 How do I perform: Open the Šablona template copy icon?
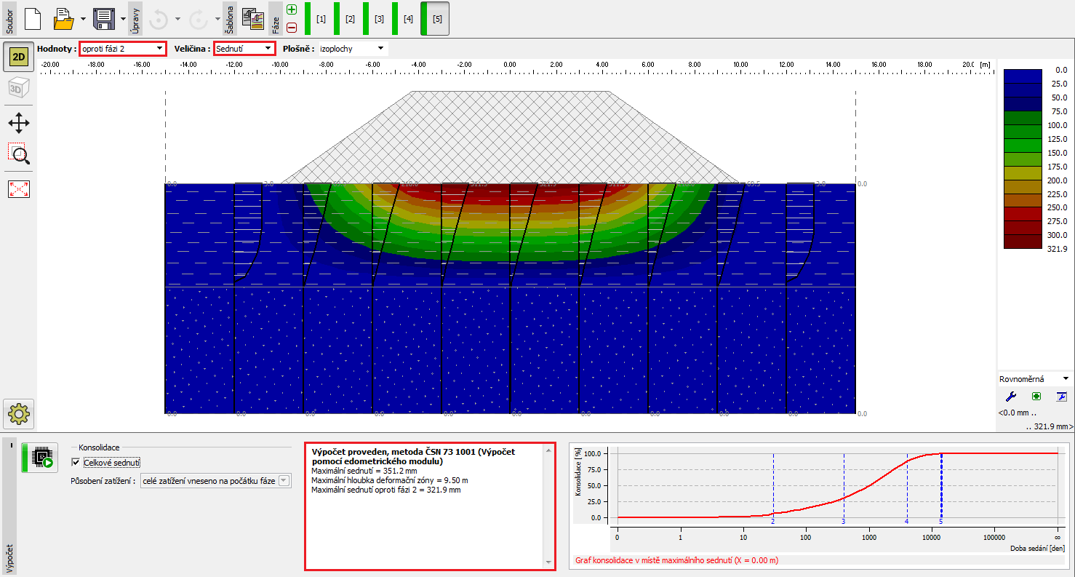pos(252,18)
